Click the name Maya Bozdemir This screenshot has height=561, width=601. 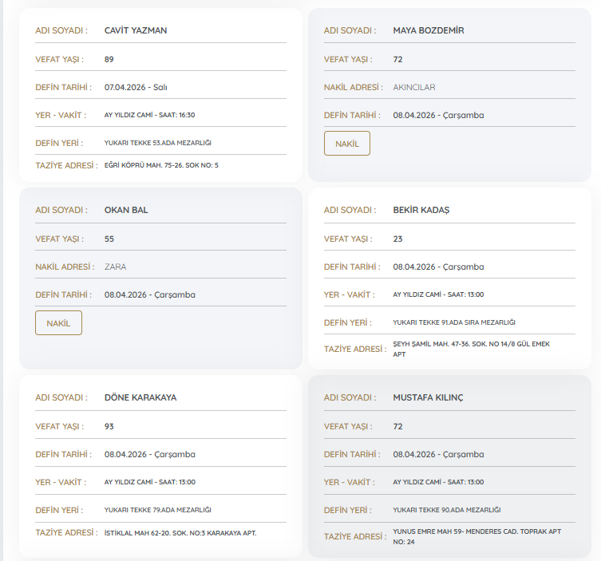click(x=429, y=30)
